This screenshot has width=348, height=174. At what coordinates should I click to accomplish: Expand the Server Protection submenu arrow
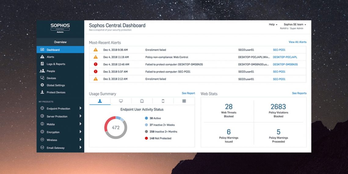click(80, 116)
